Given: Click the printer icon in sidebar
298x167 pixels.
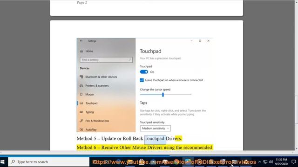Looking at the screenshot, I should pos(81,85).
